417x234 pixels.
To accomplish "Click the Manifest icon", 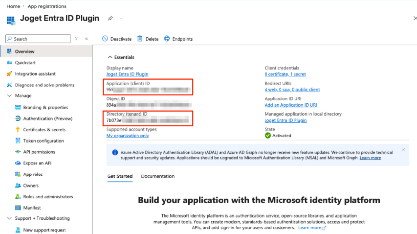I will click(18, 208).
